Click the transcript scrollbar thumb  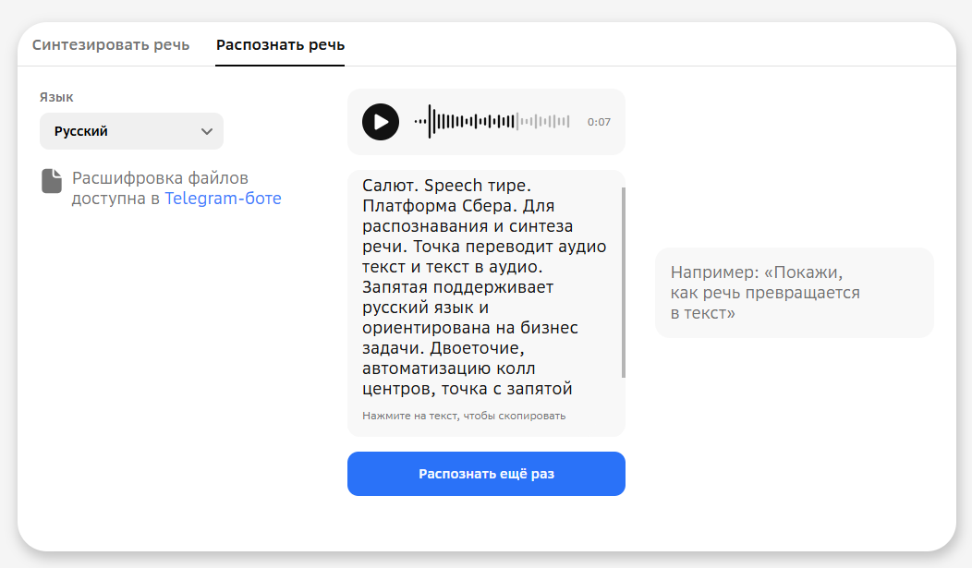[x=623, y=282]
